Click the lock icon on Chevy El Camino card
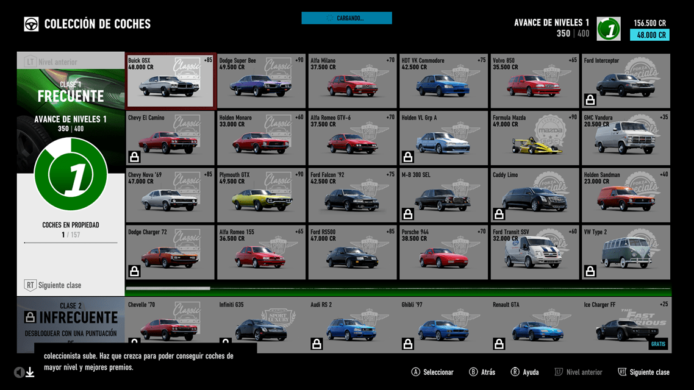 click(x=134, y=157)
